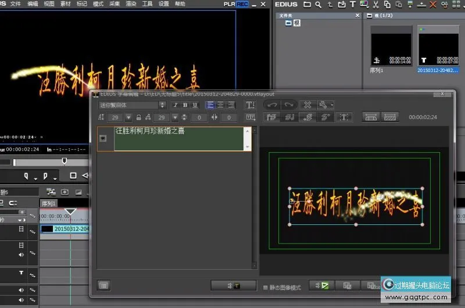Expand the text row arrow beside 汪胜利柯月珍新婚之喜
Image resolution: width=465 pixels, height=308 pixels.
tap(103, 138)
